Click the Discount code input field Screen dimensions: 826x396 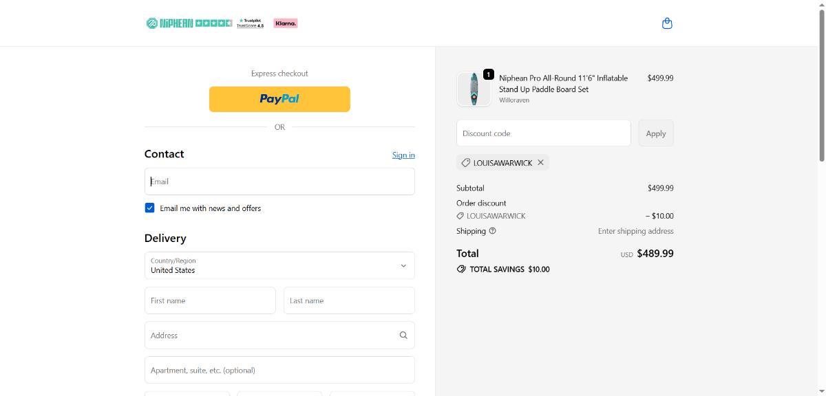point(543,133)
